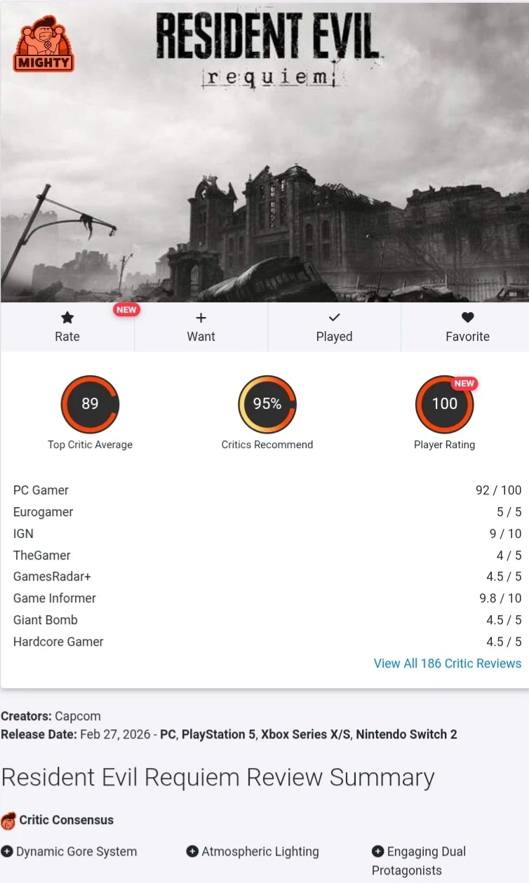Open View All 186 Critic Reviews link
529x883 pixels.
[448, 663]
